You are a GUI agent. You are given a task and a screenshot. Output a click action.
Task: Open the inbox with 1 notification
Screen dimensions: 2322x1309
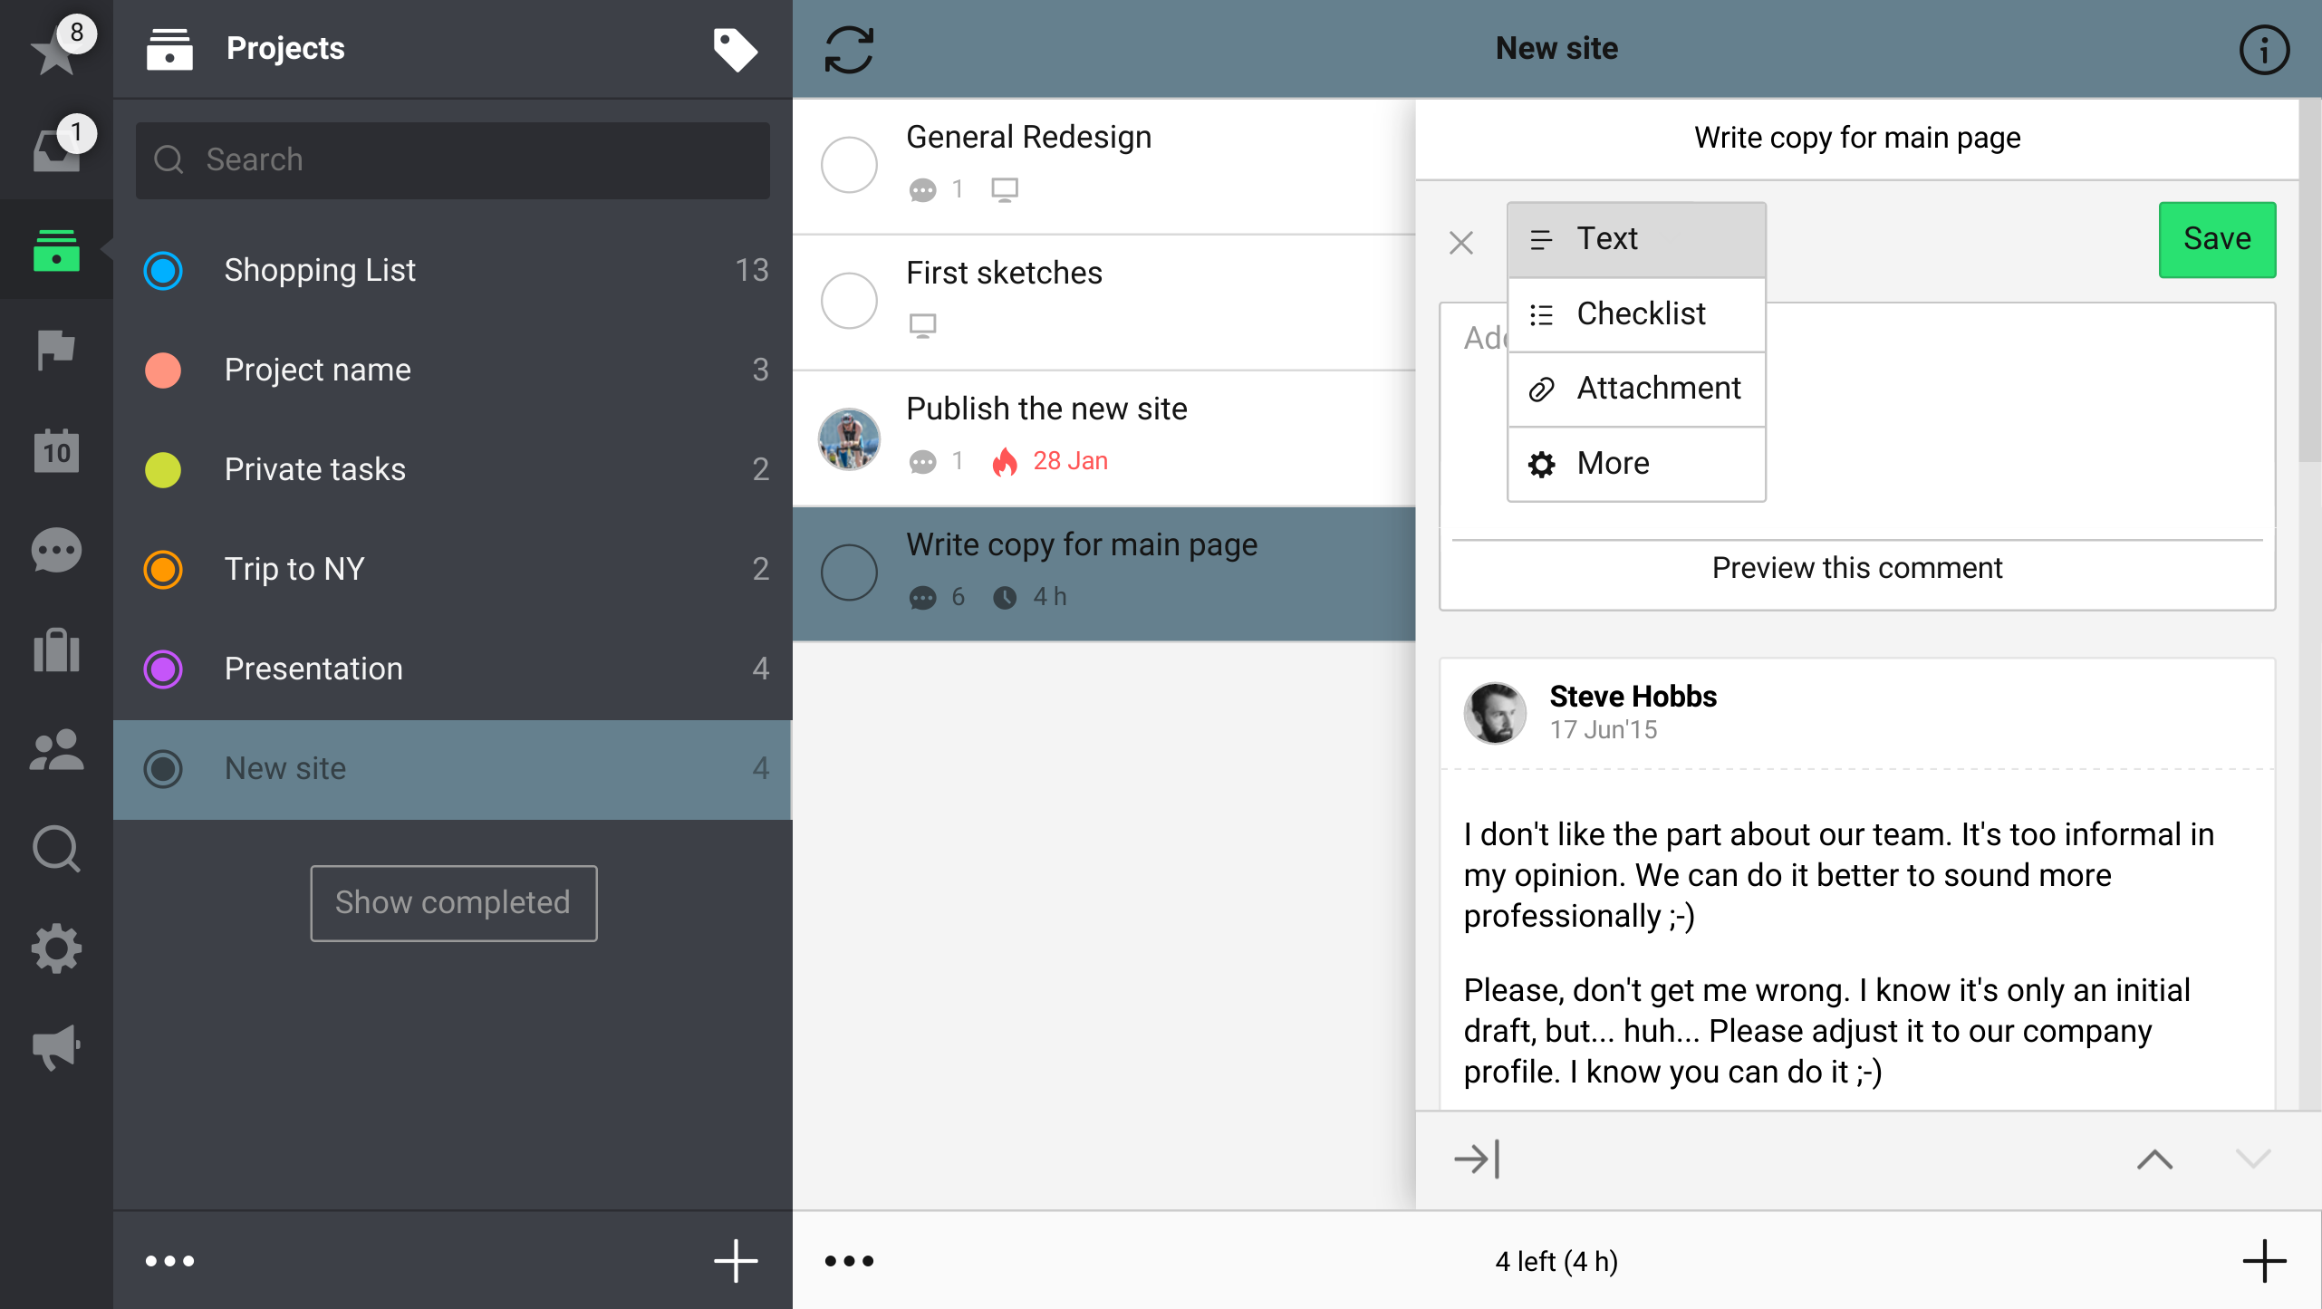[x=56, y=149]
